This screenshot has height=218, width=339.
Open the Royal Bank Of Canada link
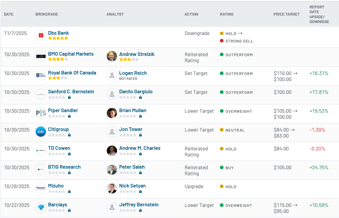point(72,73)
